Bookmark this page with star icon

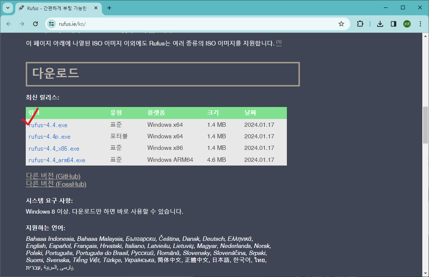[341, 24]
